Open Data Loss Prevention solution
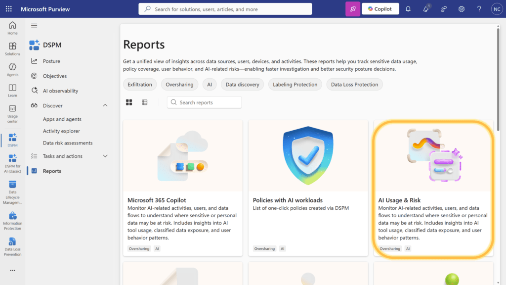 (x=12, y=246)
